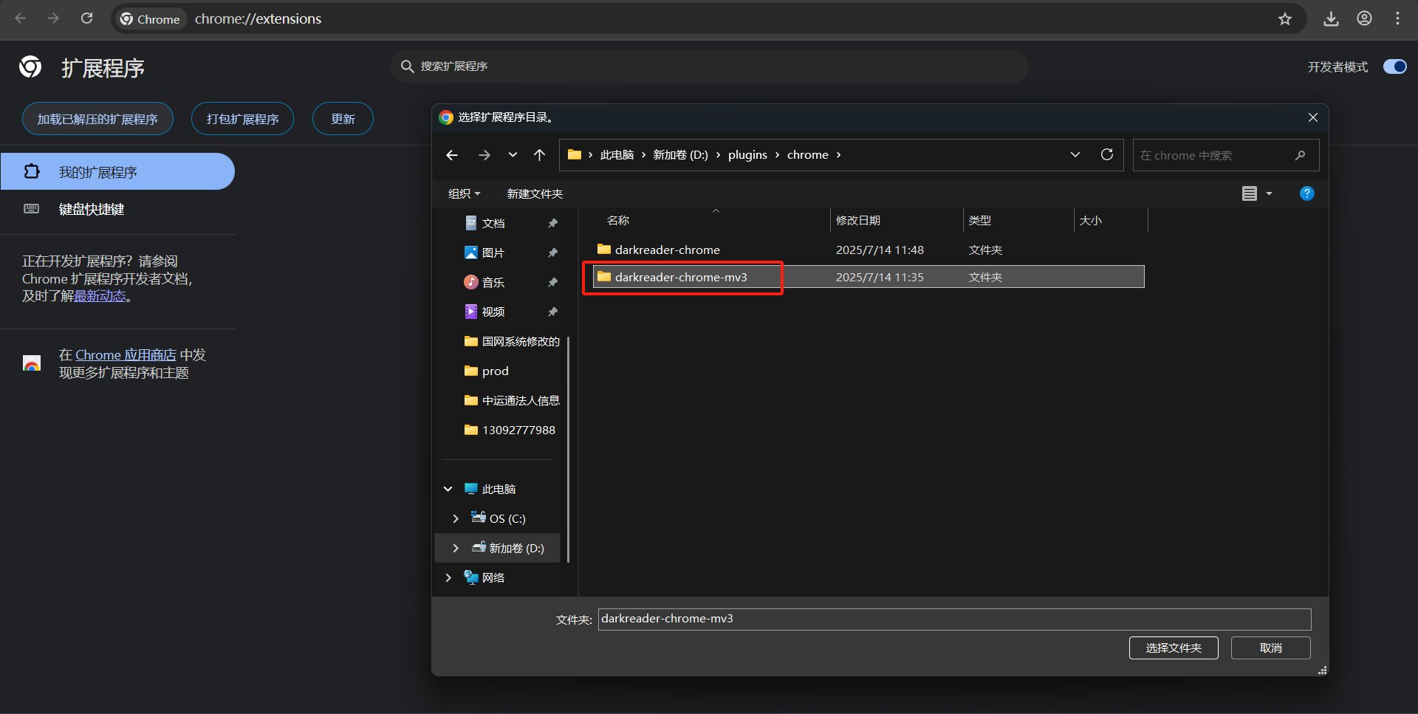Screen dimensions: 1418x714
Task: Click the Update extensions button
Action: click(343, 119)
